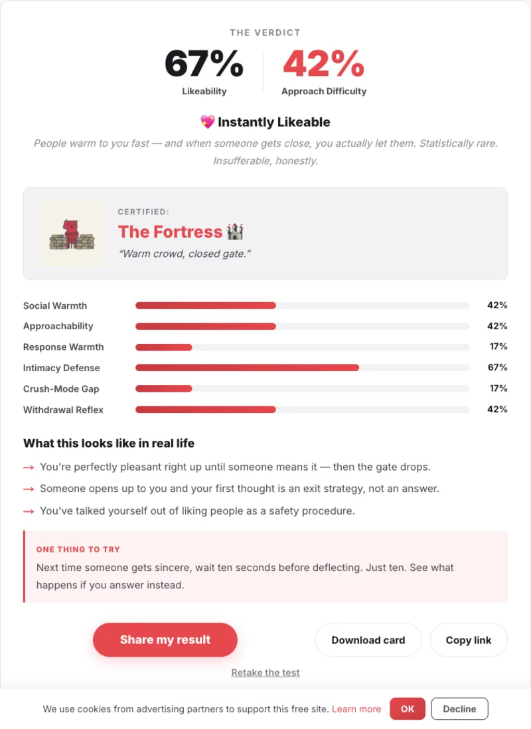Accept cookies with the OK button
The width and height of the screenshot is (531, 729).
408,708
